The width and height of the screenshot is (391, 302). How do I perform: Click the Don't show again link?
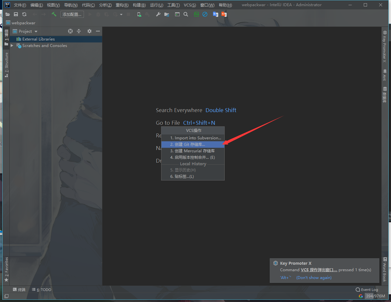point(314,277)
